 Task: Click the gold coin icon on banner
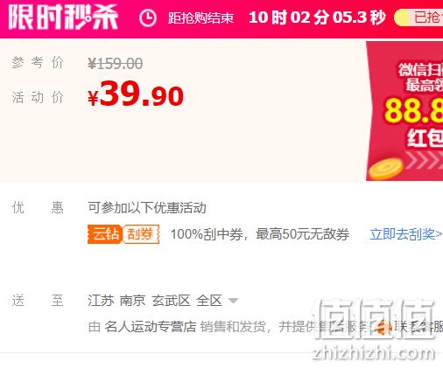[x=385, y=169]
